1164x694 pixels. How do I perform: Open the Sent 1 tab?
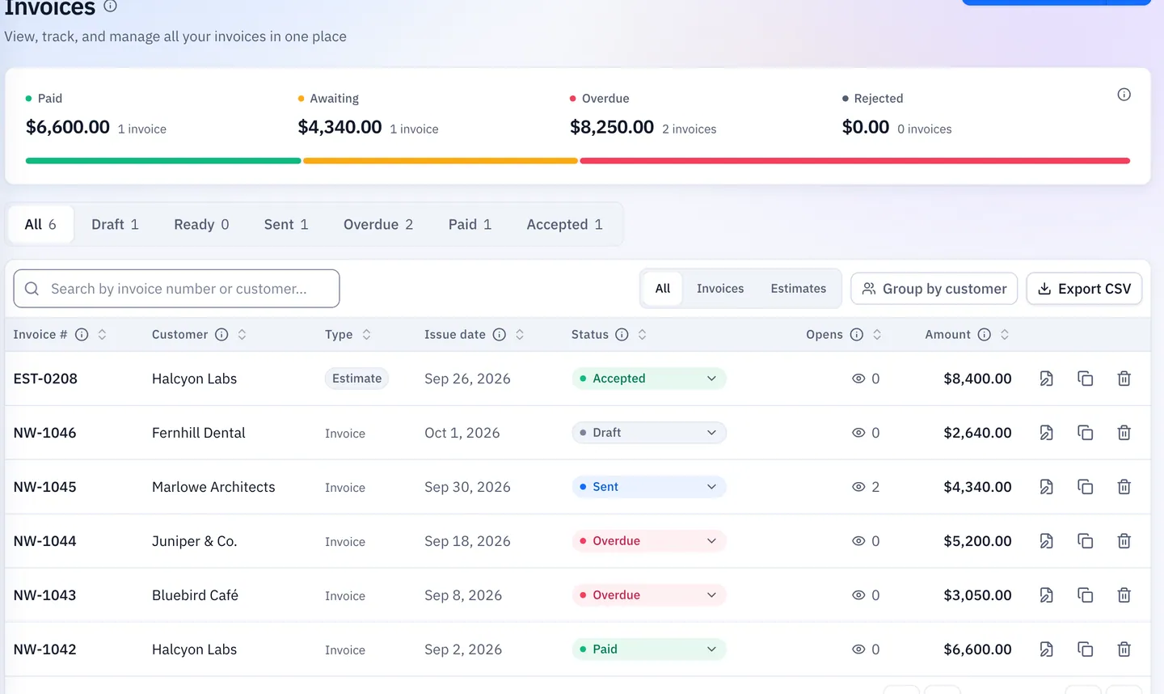point(286,225)
